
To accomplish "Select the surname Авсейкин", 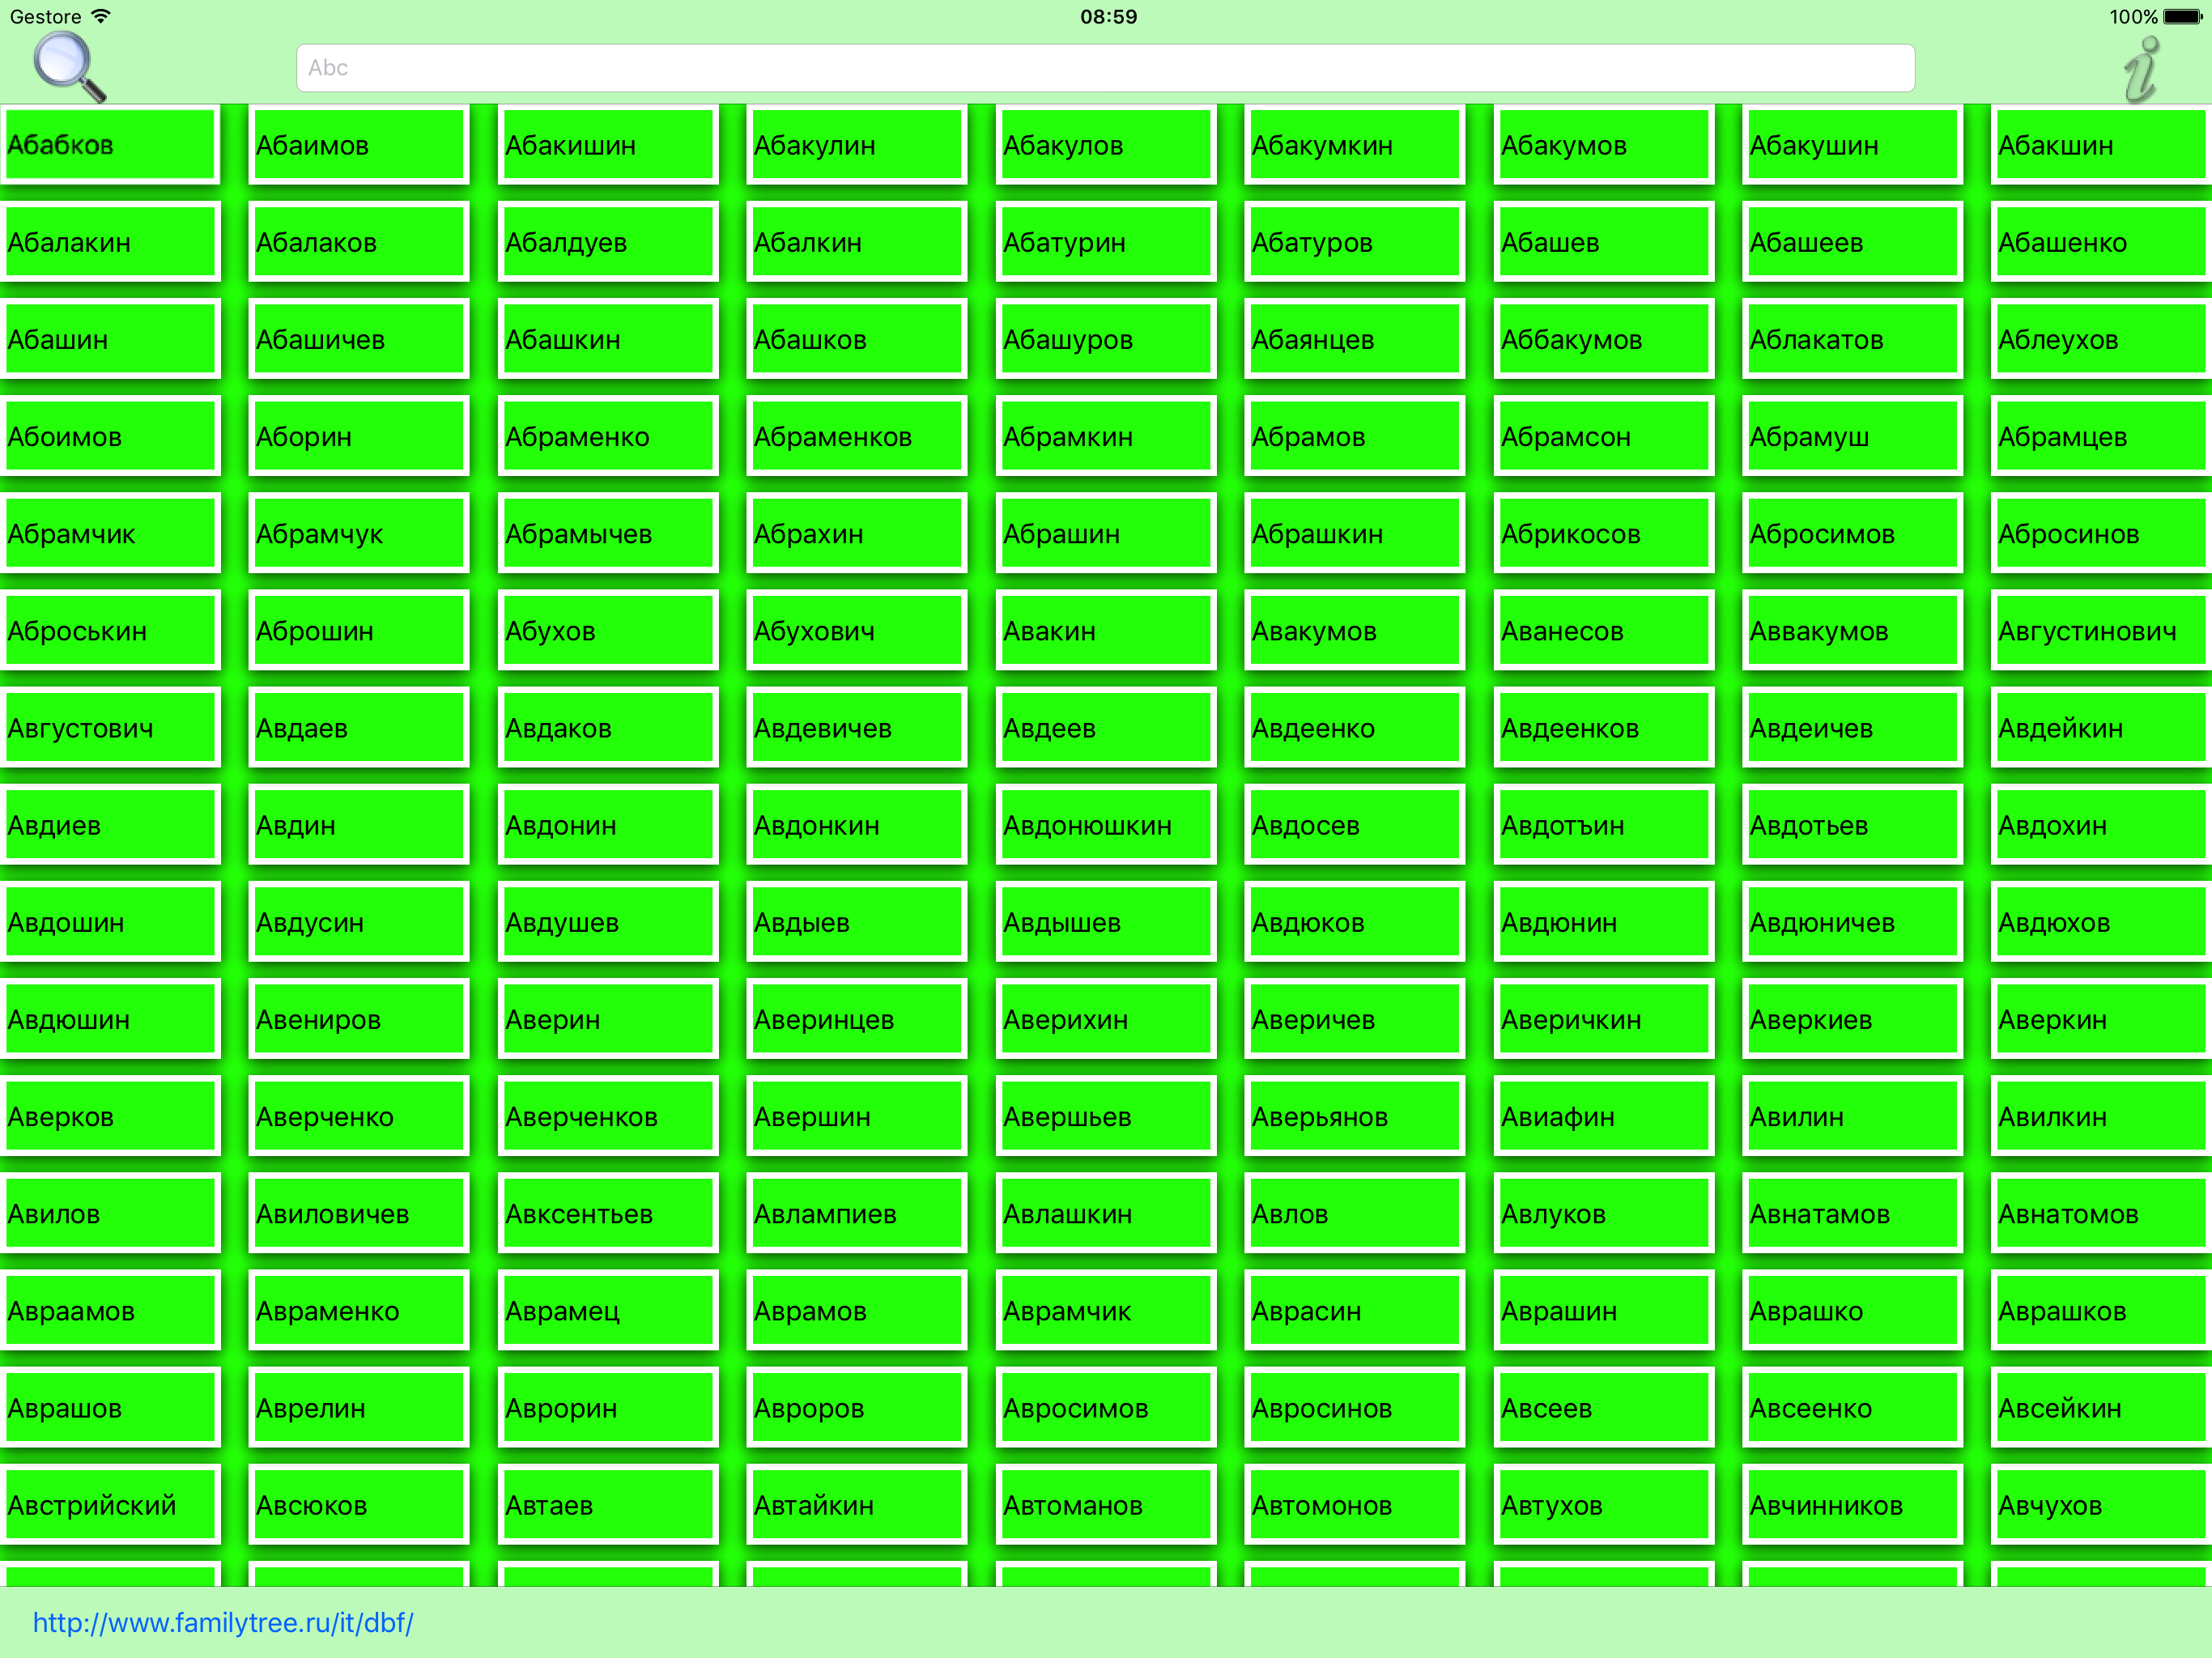I will 2101,1407.
